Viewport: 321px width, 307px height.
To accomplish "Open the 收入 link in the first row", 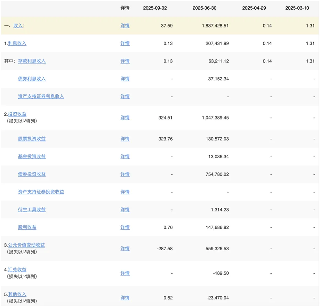I will coord(18,26).
